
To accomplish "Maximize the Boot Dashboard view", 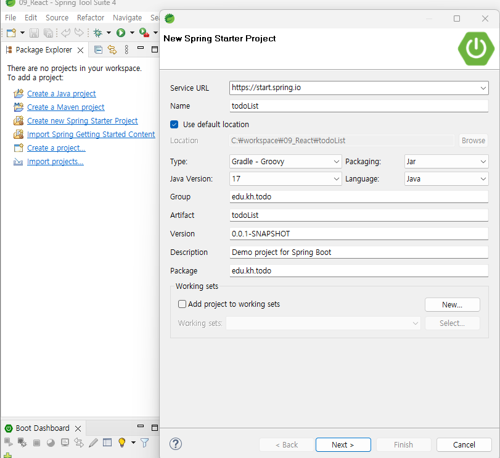I will pyautogui.click(x=155, y=428).
